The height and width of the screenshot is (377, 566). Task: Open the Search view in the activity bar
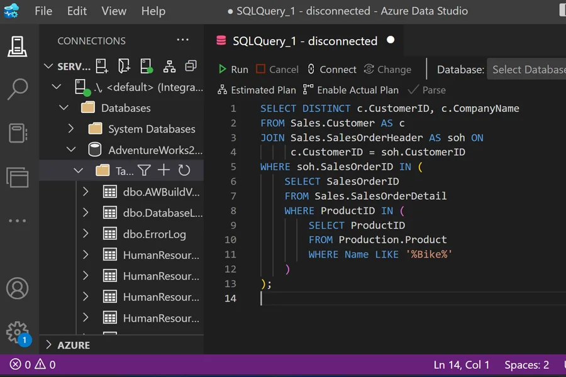pos(18,89)
